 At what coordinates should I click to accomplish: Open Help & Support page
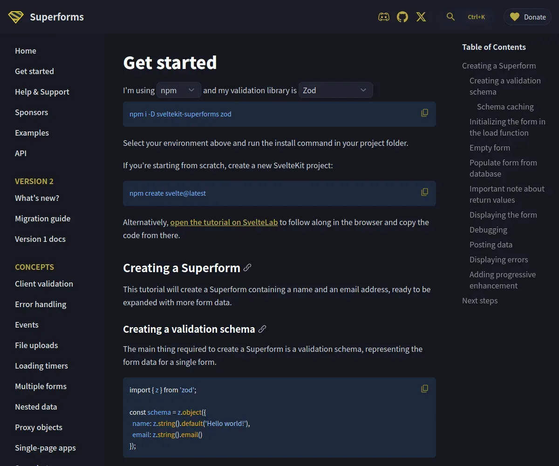pos(42,92)
